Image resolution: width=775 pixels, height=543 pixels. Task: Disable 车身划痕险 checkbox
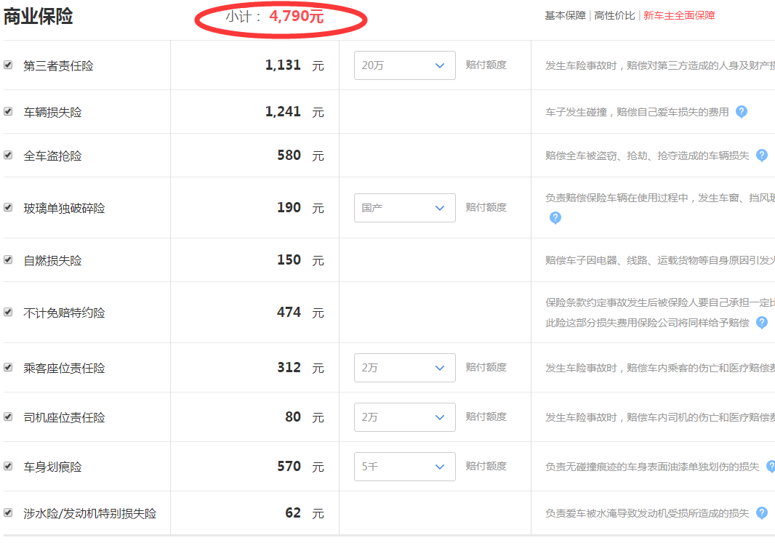[x=8, y=466]
